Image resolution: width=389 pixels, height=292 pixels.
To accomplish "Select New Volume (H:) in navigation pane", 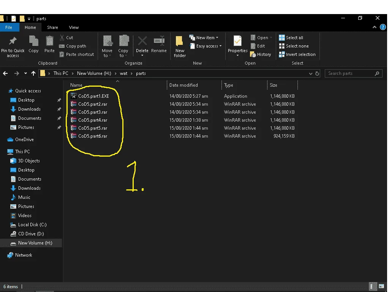I will (x=35, y=243).
